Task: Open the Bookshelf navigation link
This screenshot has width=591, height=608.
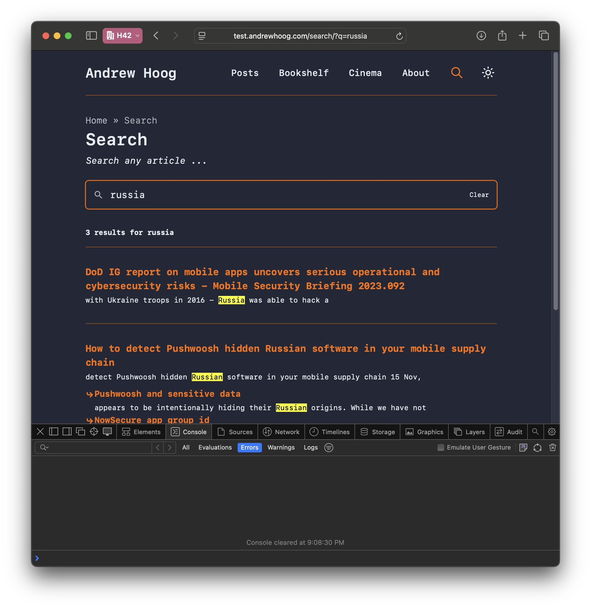Action: coord(304,73)
